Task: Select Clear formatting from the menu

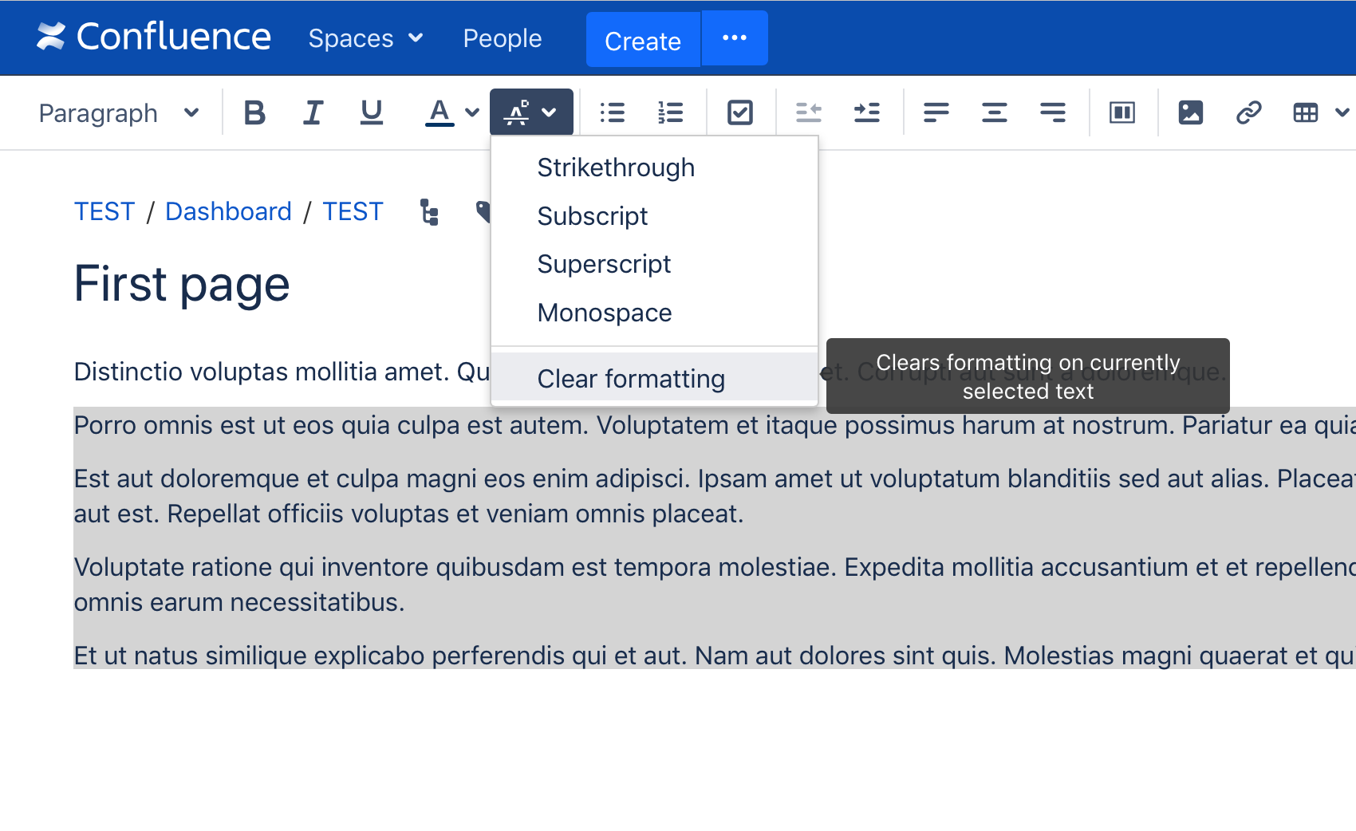Action: [x=631, y=378]
